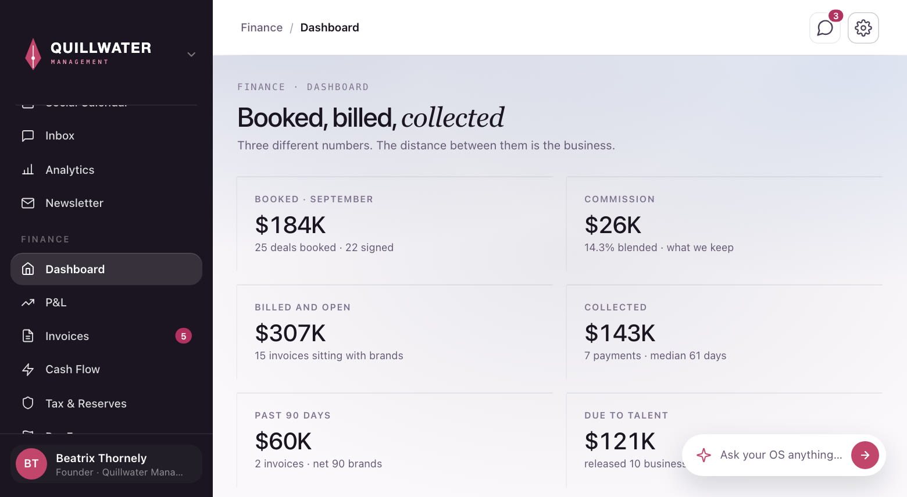Go to the Newsletter page
Viewport: 907px width, 497px height.
[x=106, y=203]
